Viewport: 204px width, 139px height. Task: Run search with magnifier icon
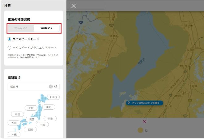click(56, 87)
